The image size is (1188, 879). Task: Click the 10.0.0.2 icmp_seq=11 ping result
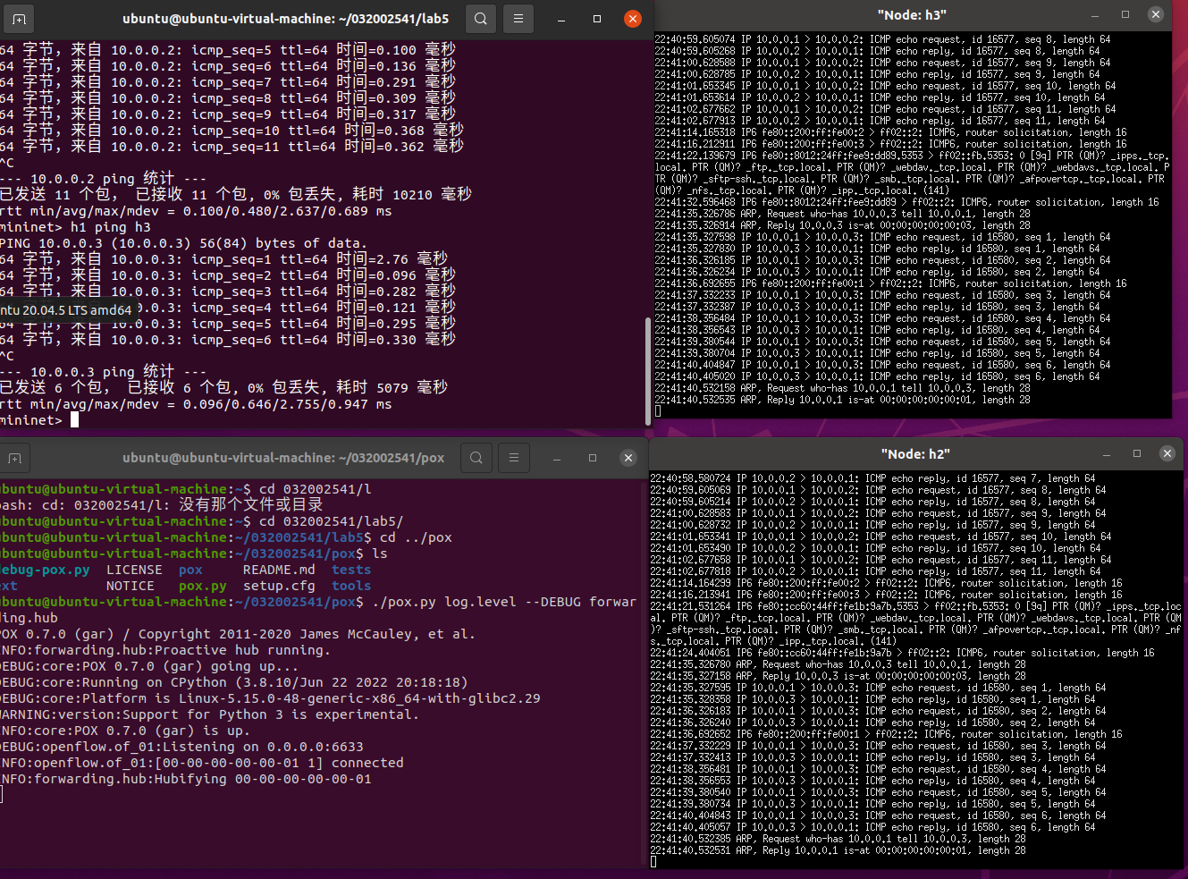pos(232,147)
